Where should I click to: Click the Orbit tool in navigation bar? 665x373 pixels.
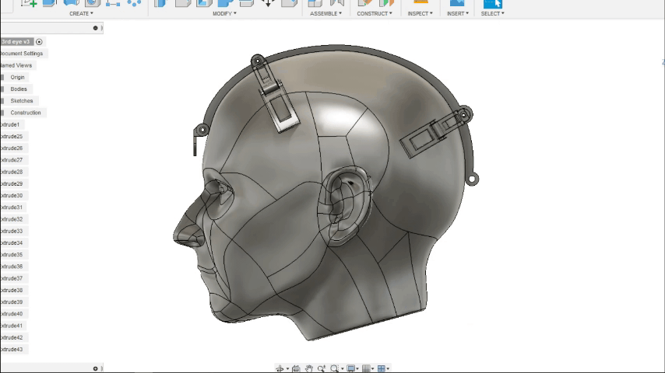[280, 368]
